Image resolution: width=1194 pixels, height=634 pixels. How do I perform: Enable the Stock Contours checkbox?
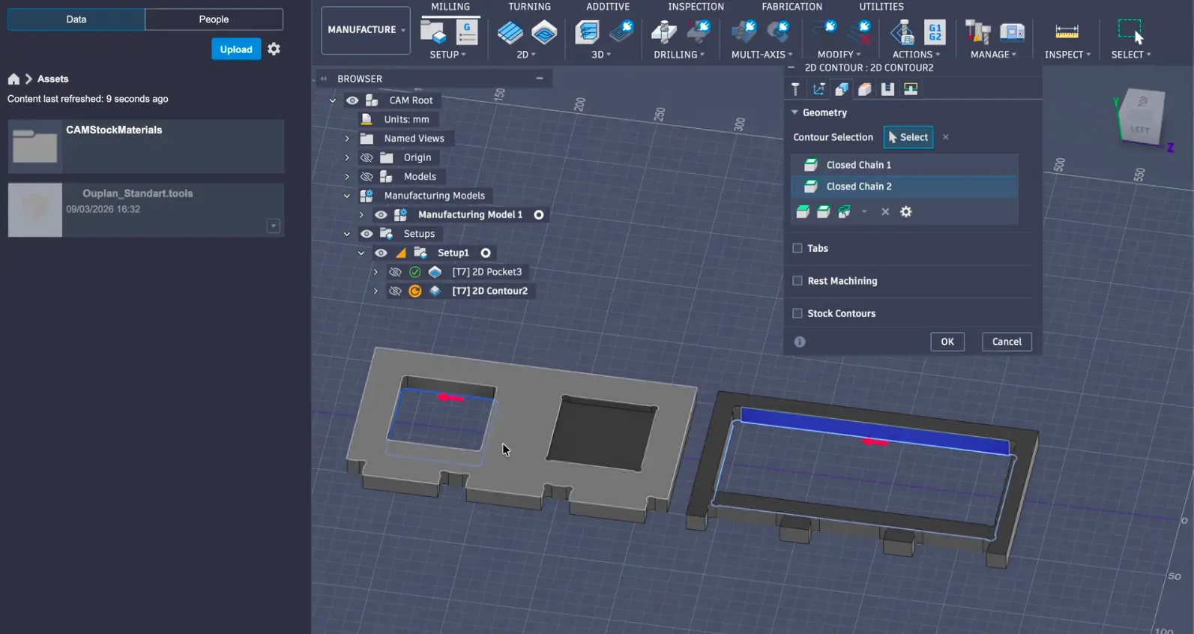(x=797, y=313)
